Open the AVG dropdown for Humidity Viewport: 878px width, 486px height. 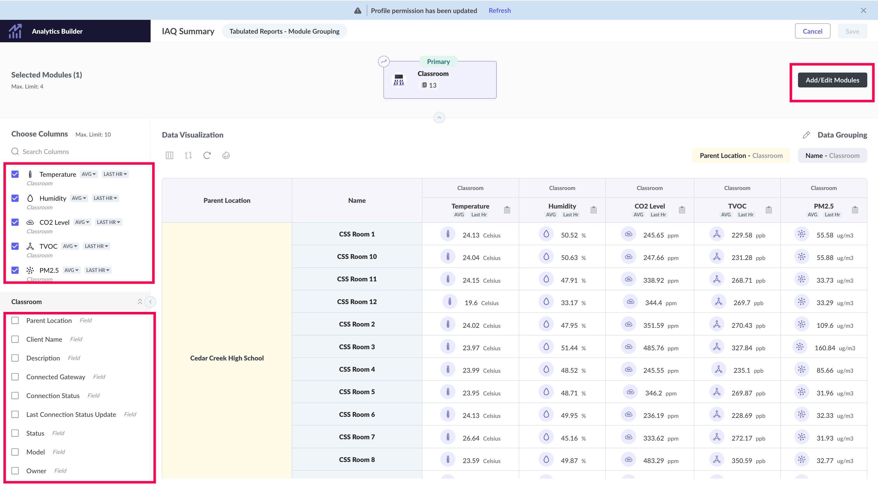click(x=79, y=198)
